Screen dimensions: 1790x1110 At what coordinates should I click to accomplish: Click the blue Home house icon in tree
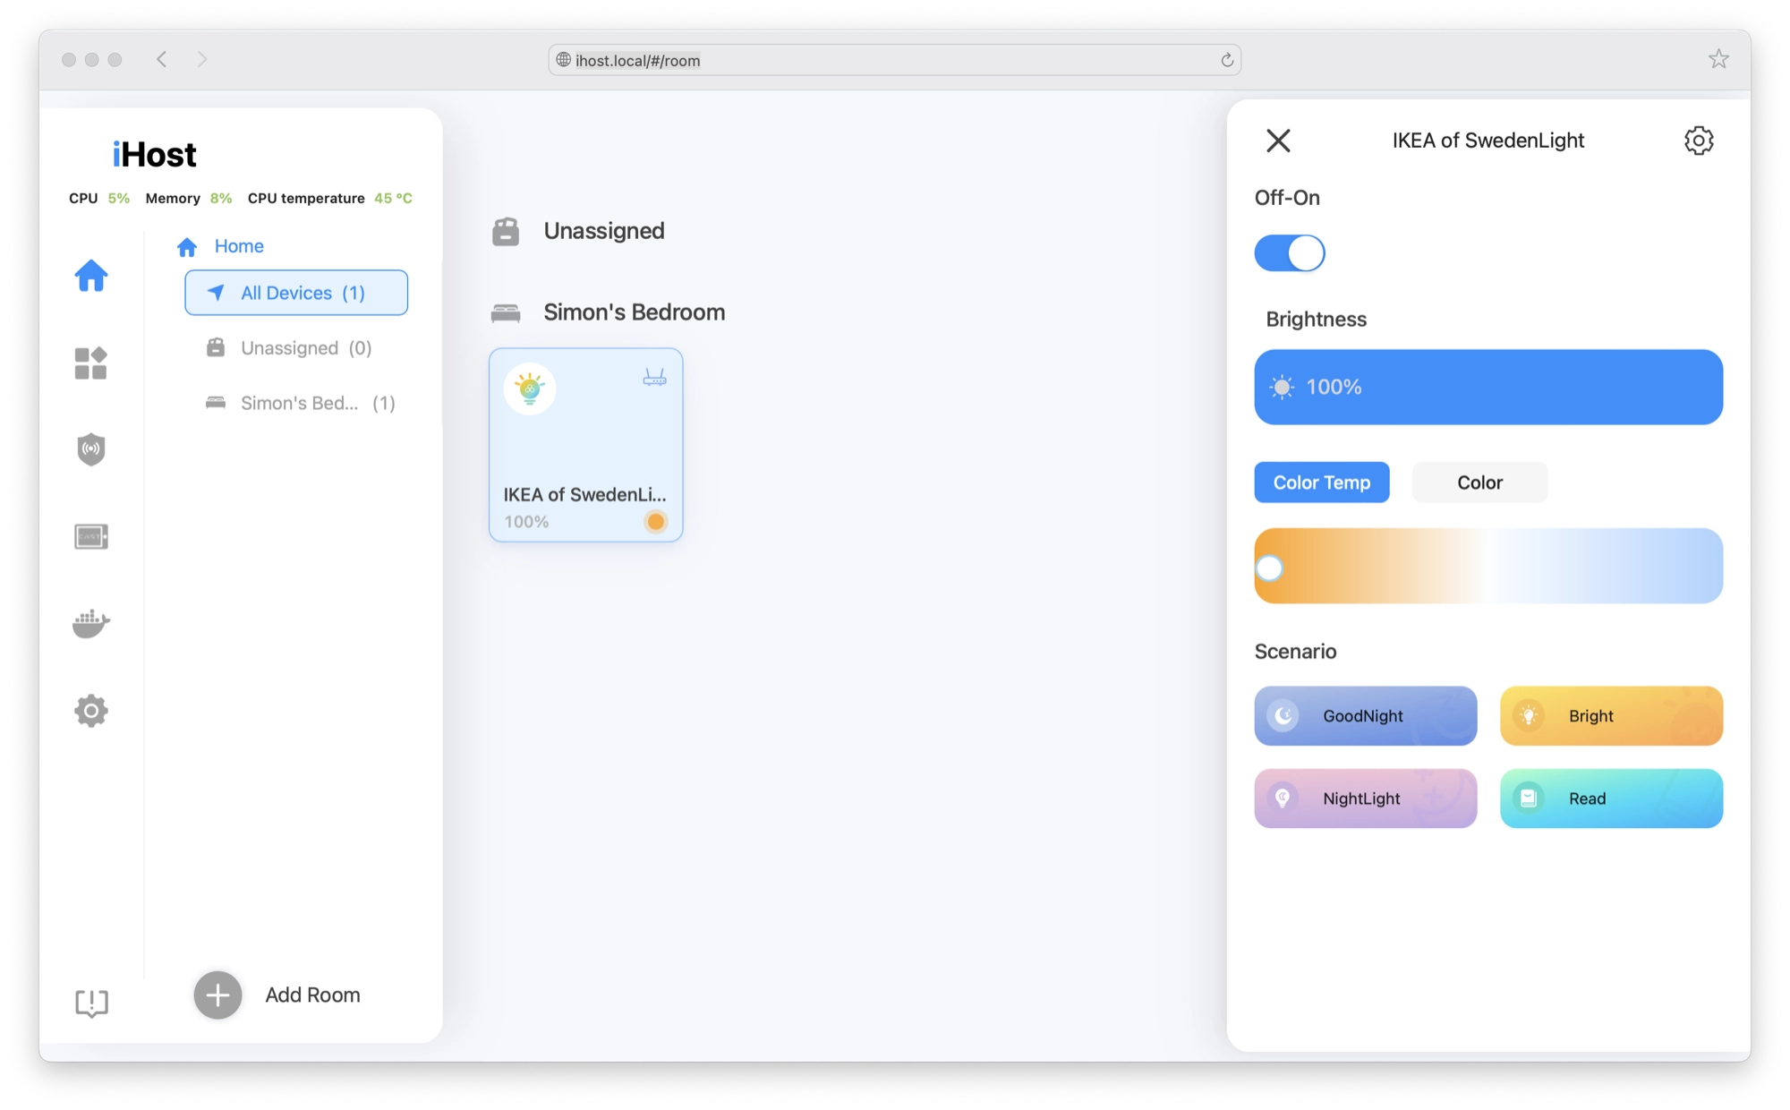tap(187, 246)
